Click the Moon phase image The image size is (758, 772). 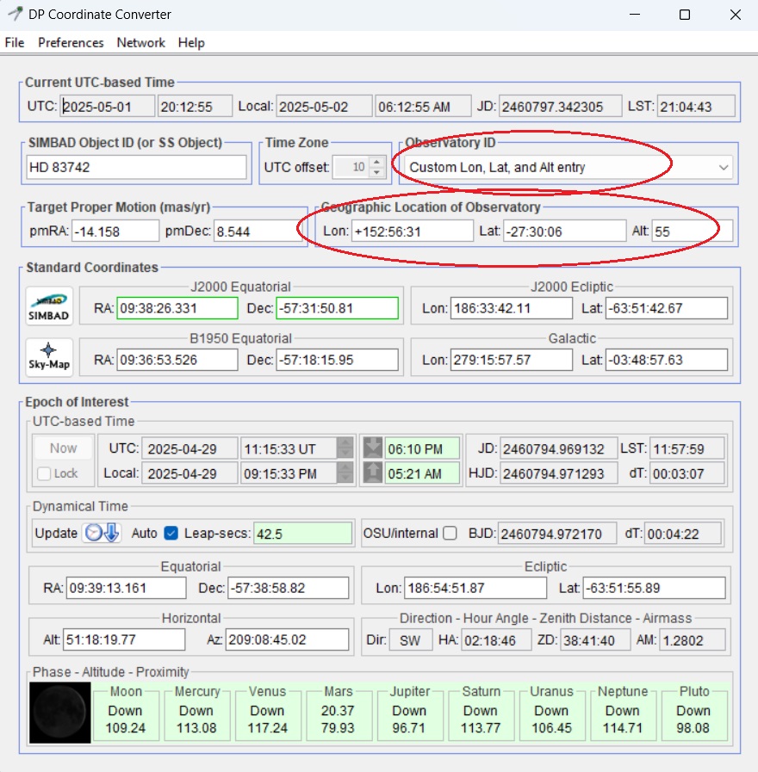point(59,713)
